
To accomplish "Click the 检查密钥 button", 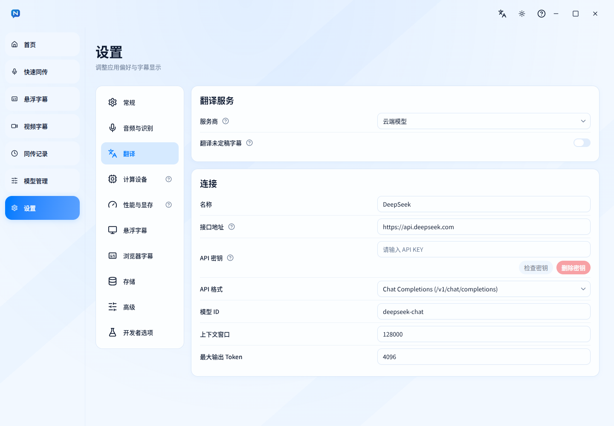I will (x=536, y=268).
